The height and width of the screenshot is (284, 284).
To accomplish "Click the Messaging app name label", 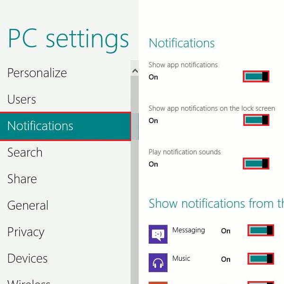I will coord(188,230).
